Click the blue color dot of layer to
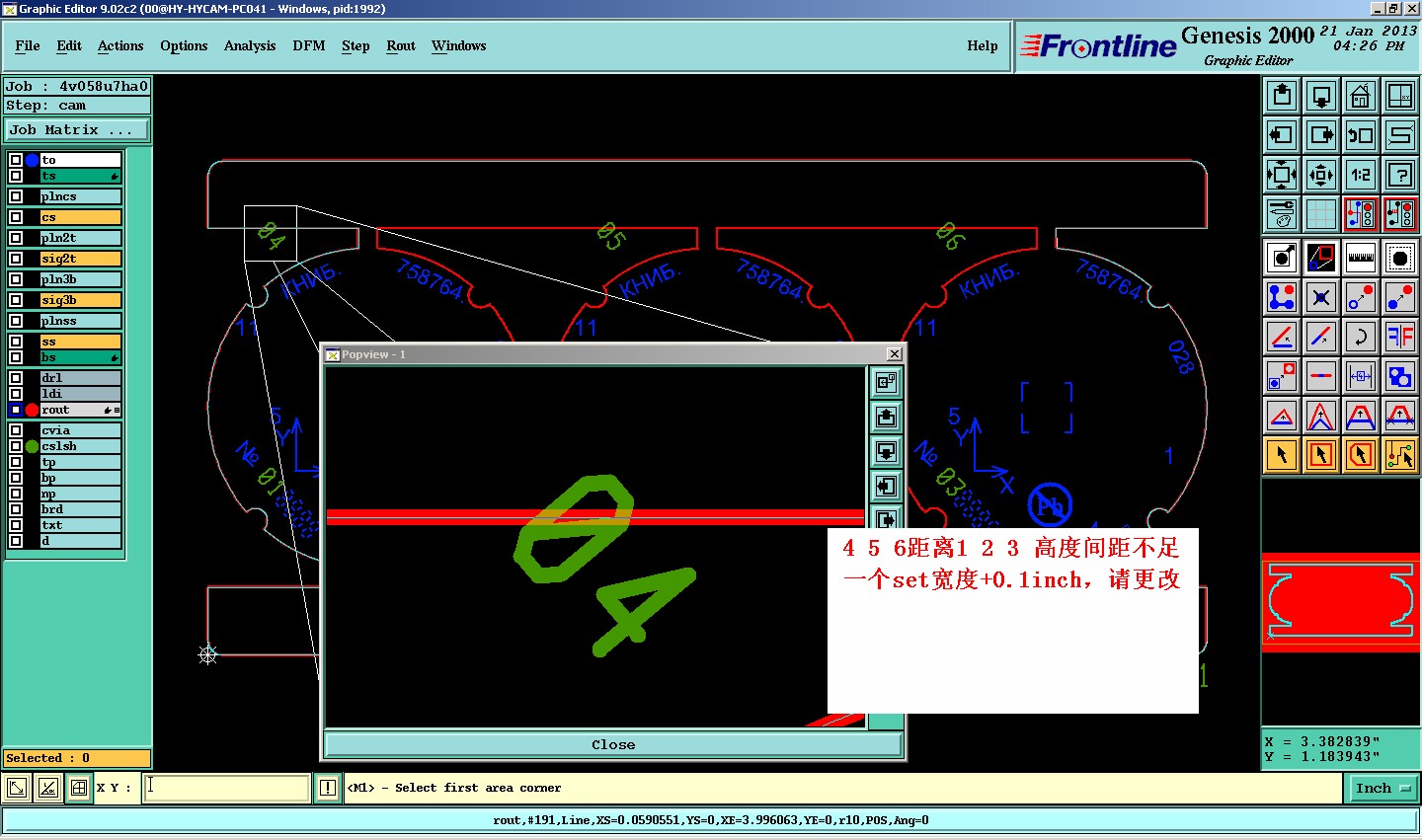This screenshot has height=840, width=1422. [x=32, y=160]
